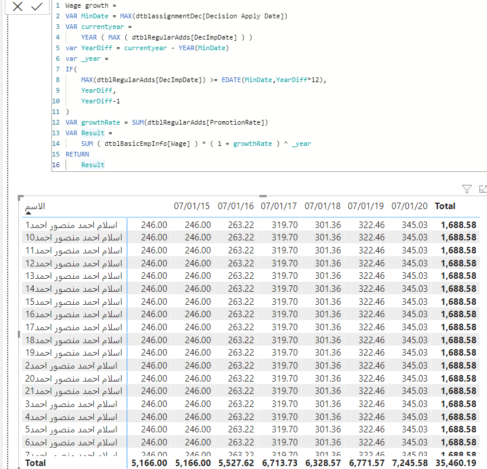Click the YEAR function on line 4

point(89,37)
